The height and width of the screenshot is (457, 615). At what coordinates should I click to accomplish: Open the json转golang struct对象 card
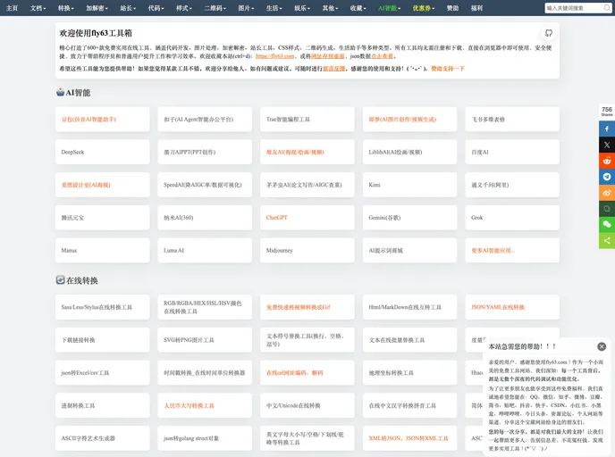[205, 438]
